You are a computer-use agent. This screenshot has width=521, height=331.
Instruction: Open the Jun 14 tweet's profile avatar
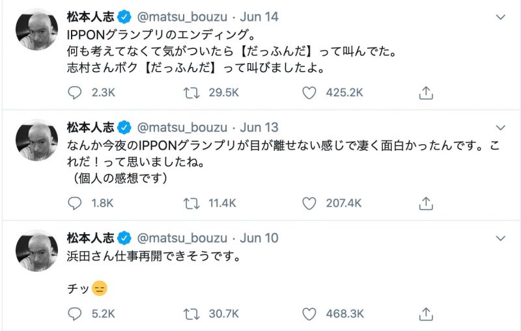pyautogui.click(x=36, y=30)
